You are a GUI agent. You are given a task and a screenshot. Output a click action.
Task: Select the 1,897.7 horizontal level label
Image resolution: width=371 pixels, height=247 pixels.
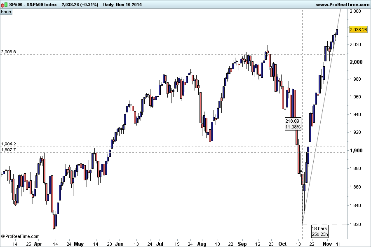coord(9,149)
